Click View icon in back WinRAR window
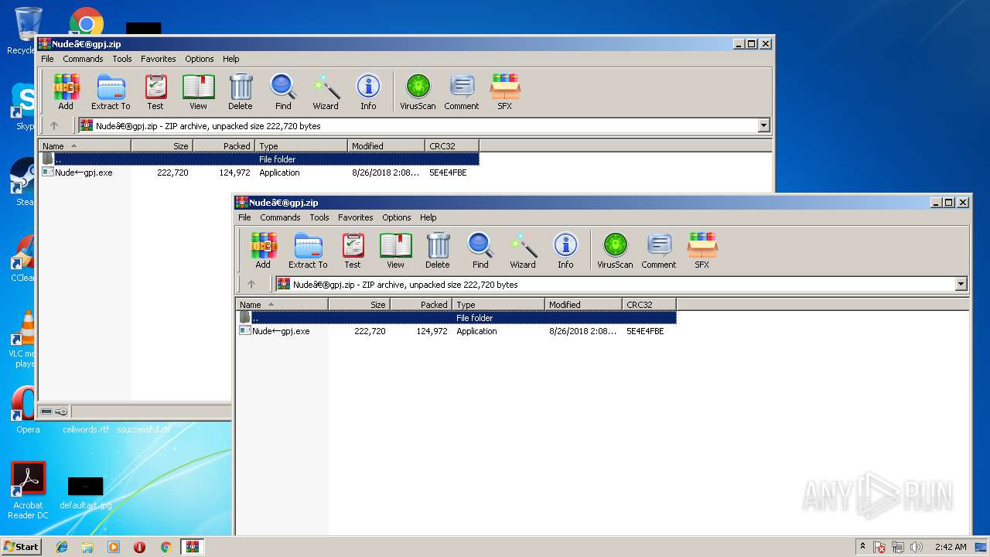 (198, 91)
